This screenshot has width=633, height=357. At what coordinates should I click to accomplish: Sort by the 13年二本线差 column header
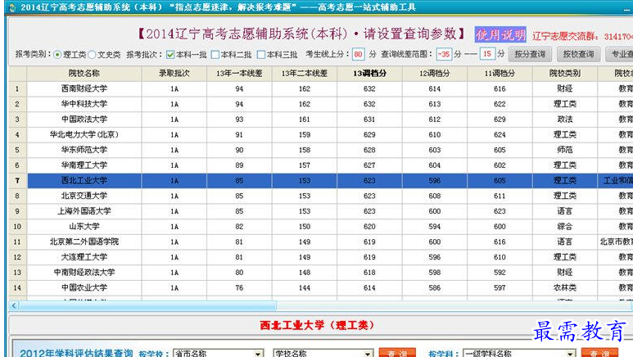(x=305, y=74)
